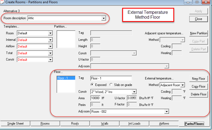Open the Internal template dropdown
212x130 pixels.
(x=50, y=40)
